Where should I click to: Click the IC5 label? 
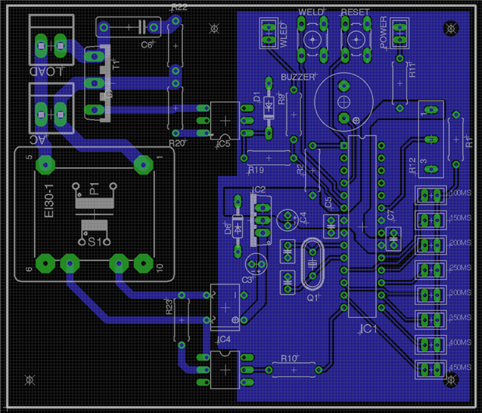click(223, 143)
